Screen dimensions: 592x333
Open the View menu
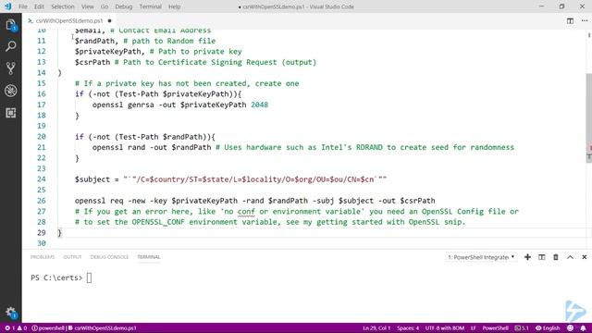pyautogui.click(x=87, y=6)
